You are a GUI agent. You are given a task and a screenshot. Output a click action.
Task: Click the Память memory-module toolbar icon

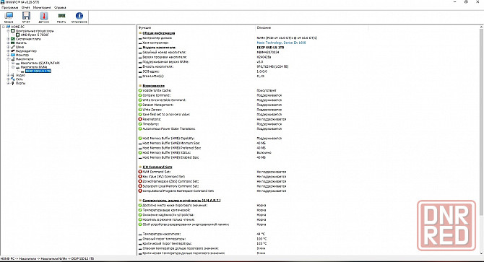tap(61, 16)
